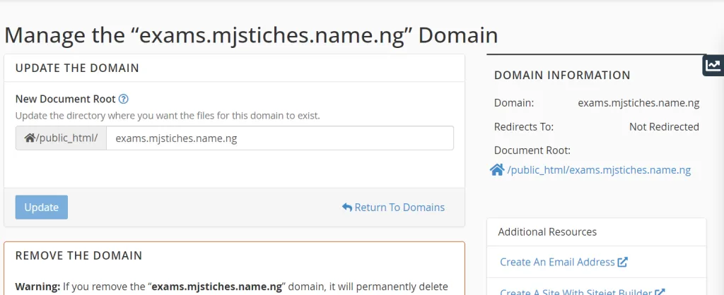Click the /public_html/ prefix label
Image resolution: width=724 pixels, height=295 pixels.
(61, 138)
